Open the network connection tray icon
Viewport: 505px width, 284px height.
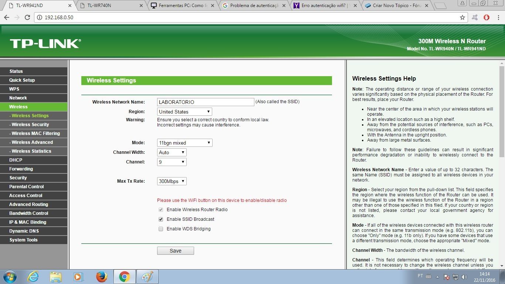pos(455,277)
